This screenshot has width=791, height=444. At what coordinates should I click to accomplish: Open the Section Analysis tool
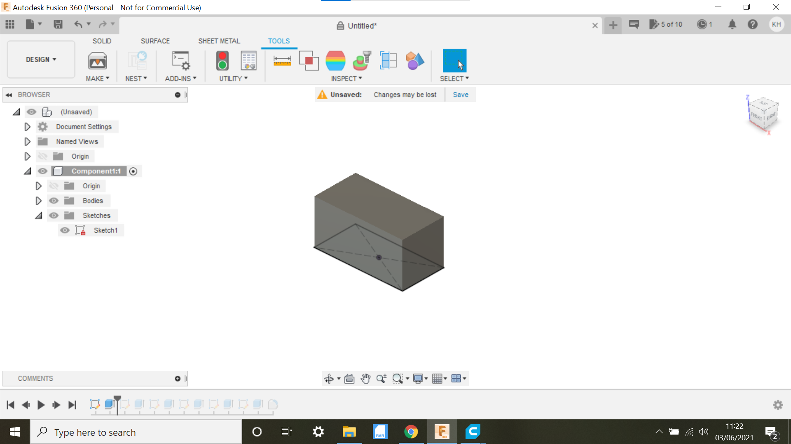pyautogui.click(x=388, y=60)
